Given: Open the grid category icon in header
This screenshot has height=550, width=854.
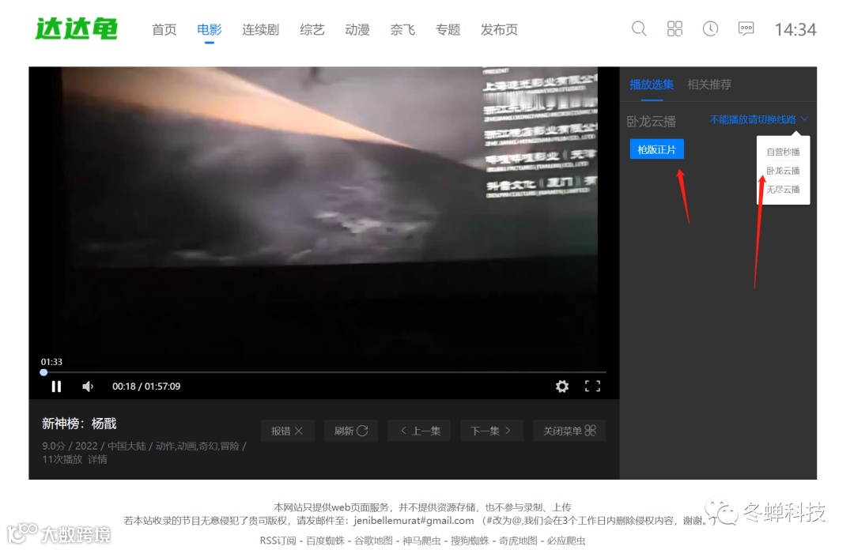Looking at the screenshot, I should (675, 28).
